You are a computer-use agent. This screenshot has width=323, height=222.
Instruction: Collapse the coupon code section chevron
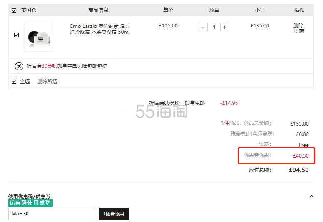(311, 196)
